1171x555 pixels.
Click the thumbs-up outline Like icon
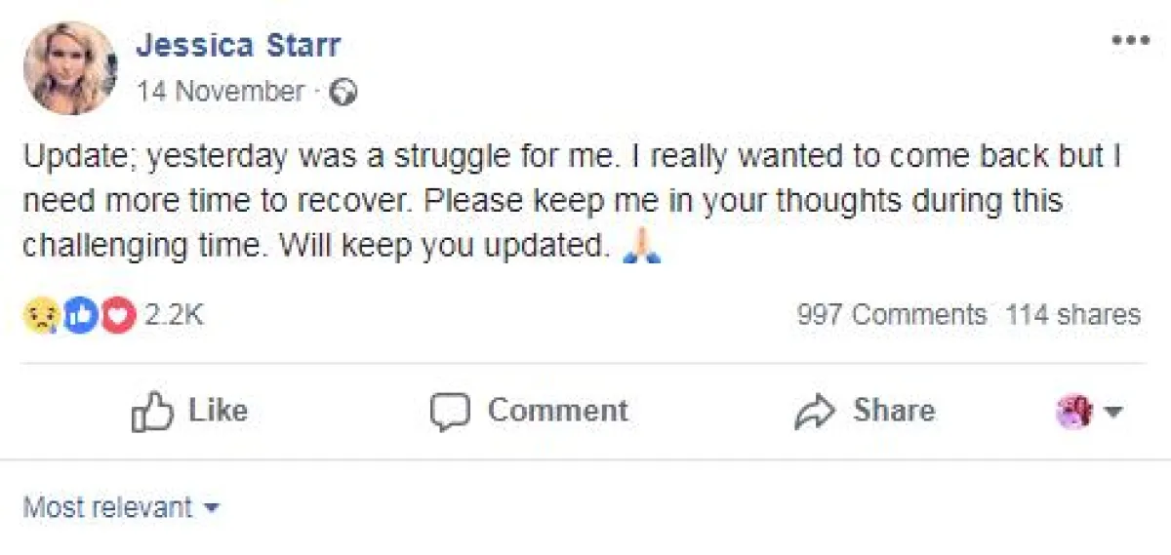coord(151,412)
